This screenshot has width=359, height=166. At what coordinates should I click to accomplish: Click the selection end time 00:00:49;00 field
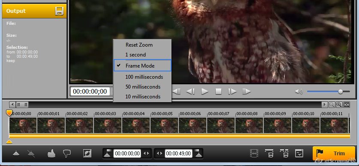tap(178, 154)
